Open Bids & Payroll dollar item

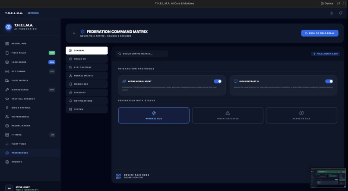coord(30,108)
